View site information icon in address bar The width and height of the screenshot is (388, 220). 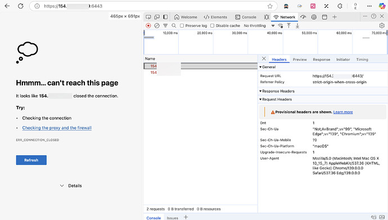[x=37, y=6]
